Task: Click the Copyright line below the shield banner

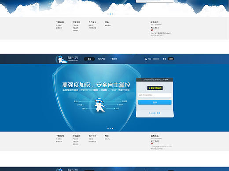Action: point(161,146)
